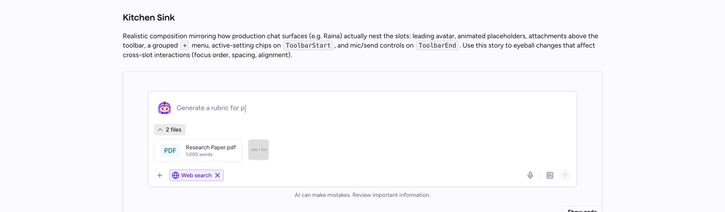Viewport: 725px width, 212px height.
Task: Click the globe icon on Web search chip
Action: 175,175
